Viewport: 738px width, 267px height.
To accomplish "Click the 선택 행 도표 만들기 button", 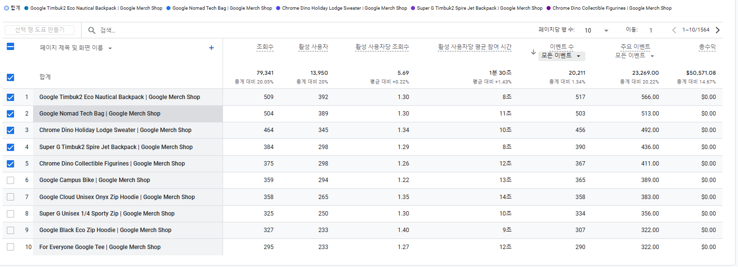I will [x=39, y=30].
